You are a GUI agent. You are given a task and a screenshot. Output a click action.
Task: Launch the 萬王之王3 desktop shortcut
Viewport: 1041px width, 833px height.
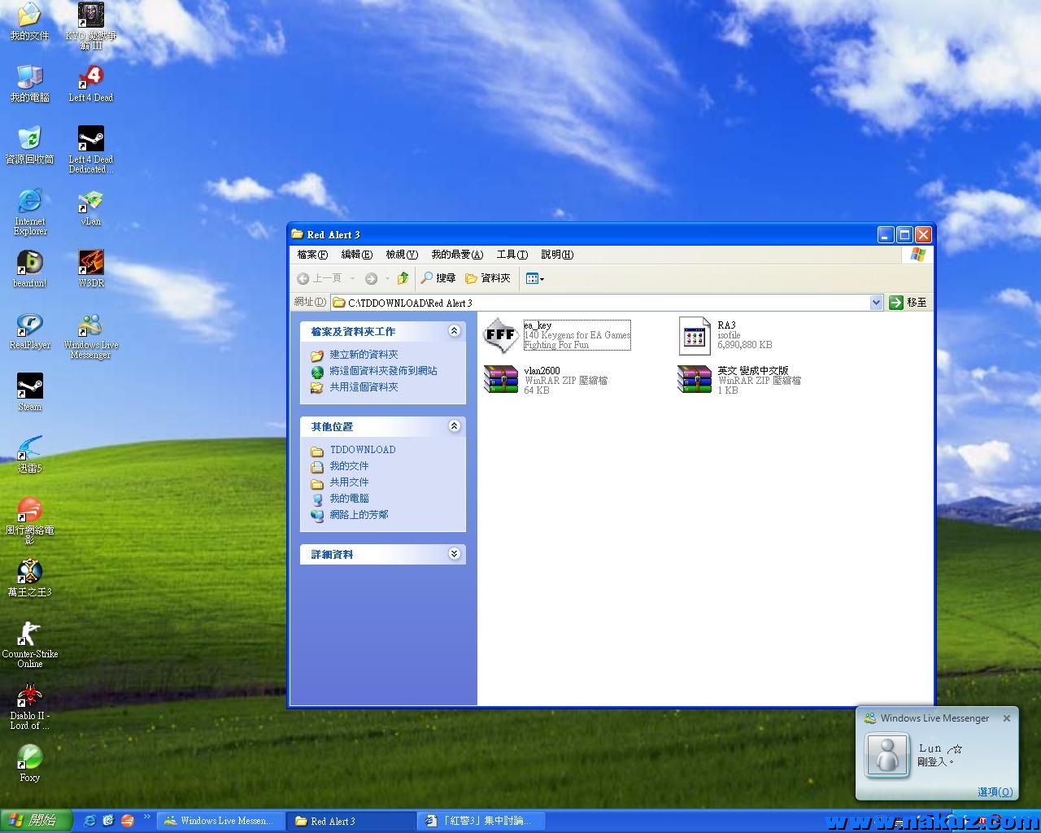coord(29,578)
